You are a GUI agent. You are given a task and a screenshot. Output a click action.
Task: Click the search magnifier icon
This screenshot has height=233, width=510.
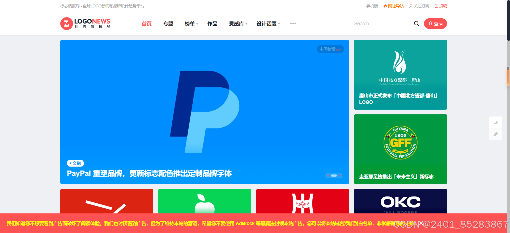416,24
